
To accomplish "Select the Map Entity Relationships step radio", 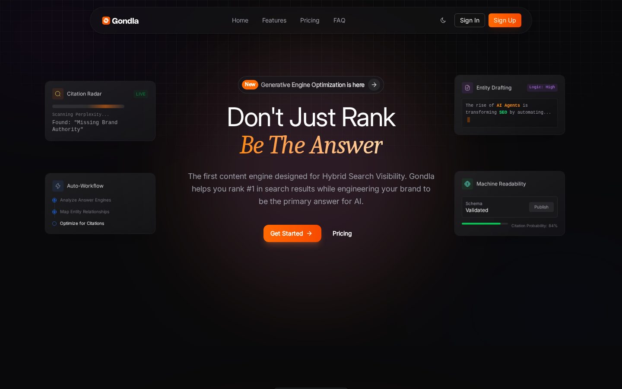I will click(54, 212).
